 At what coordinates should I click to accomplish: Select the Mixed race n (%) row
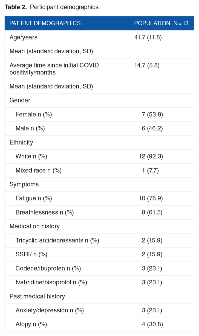click(x=39, y=170)
